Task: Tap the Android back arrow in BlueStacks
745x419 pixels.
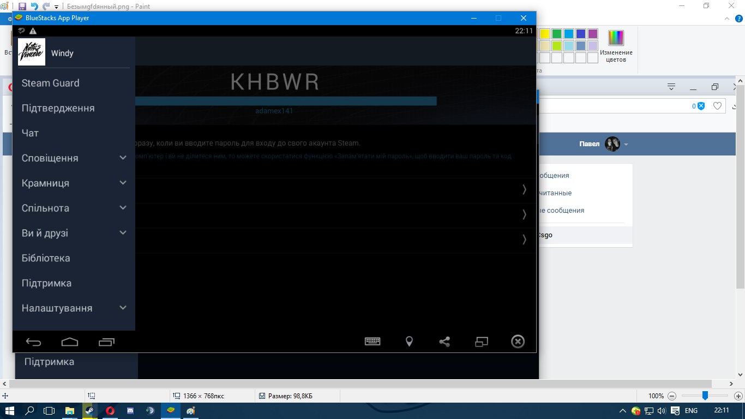Action: tap(33, 342)
